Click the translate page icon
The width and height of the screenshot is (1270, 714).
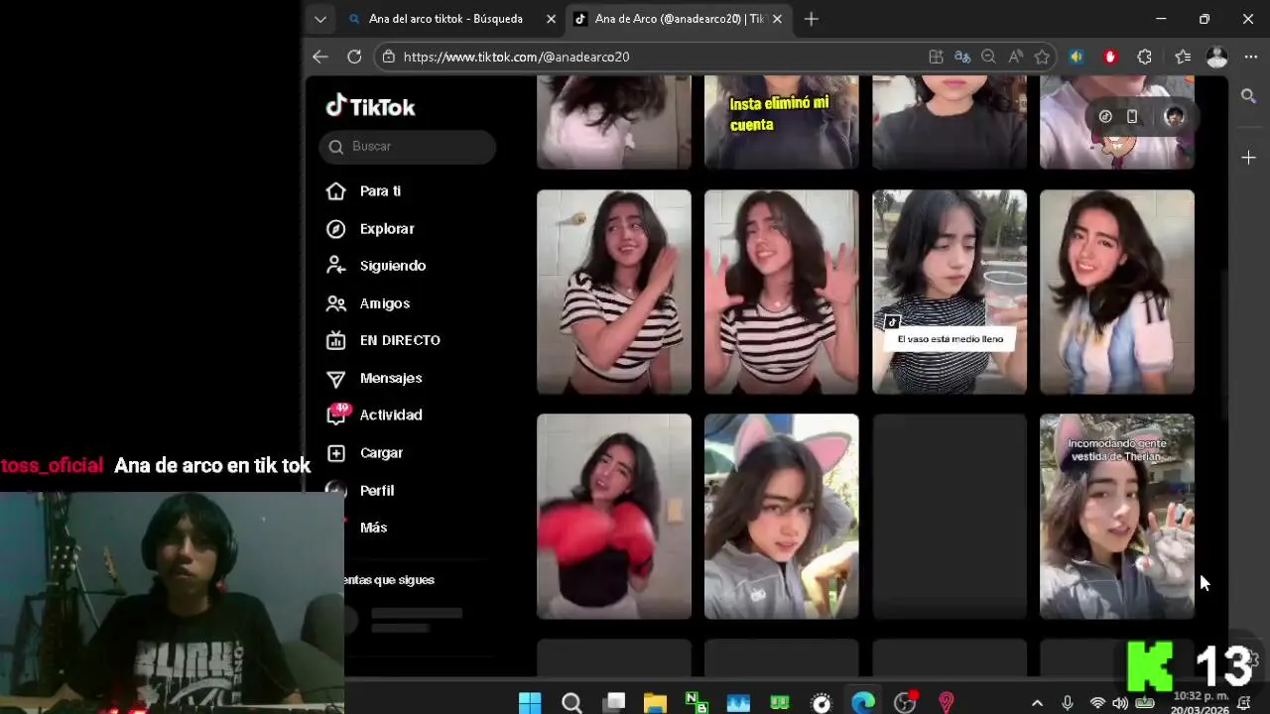[962, 57]
